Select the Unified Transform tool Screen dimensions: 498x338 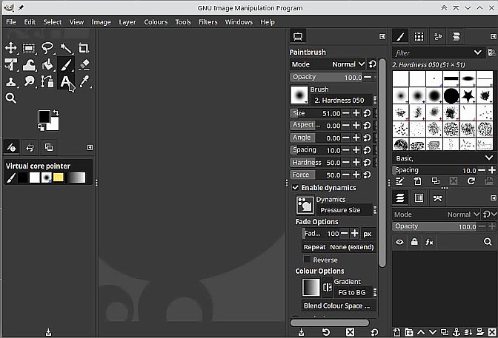pyautogui.click(x=11, y=64)
